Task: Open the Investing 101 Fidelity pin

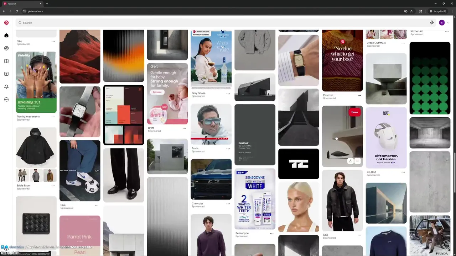Action: coord(36,82)
